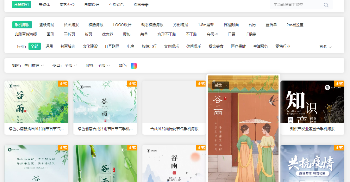Screen dimensions: 350x182
Task: Filter industry by 休闲娱乐
Action: point(194,46)
